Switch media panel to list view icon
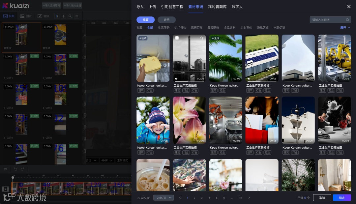The height and width of the screenshot is (204, 356). point(76,16)
